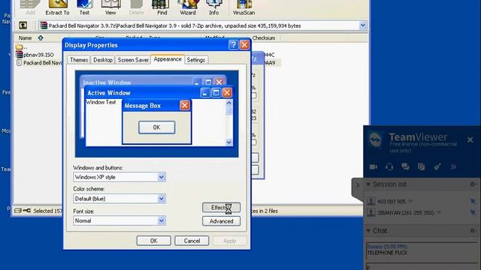Close the TeamViewer panel

coord(470,140)
